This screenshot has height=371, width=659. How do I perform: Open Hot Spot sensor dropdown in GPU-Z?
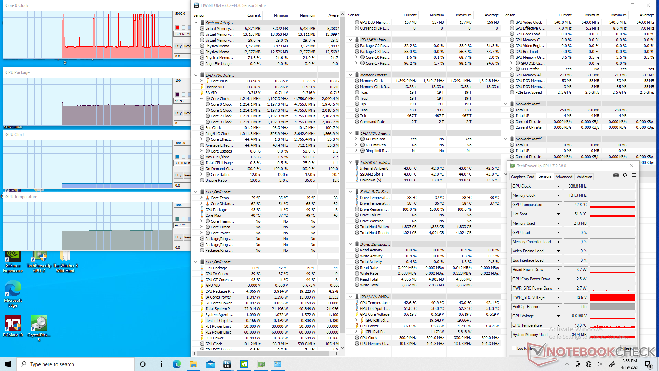(558, 214)
